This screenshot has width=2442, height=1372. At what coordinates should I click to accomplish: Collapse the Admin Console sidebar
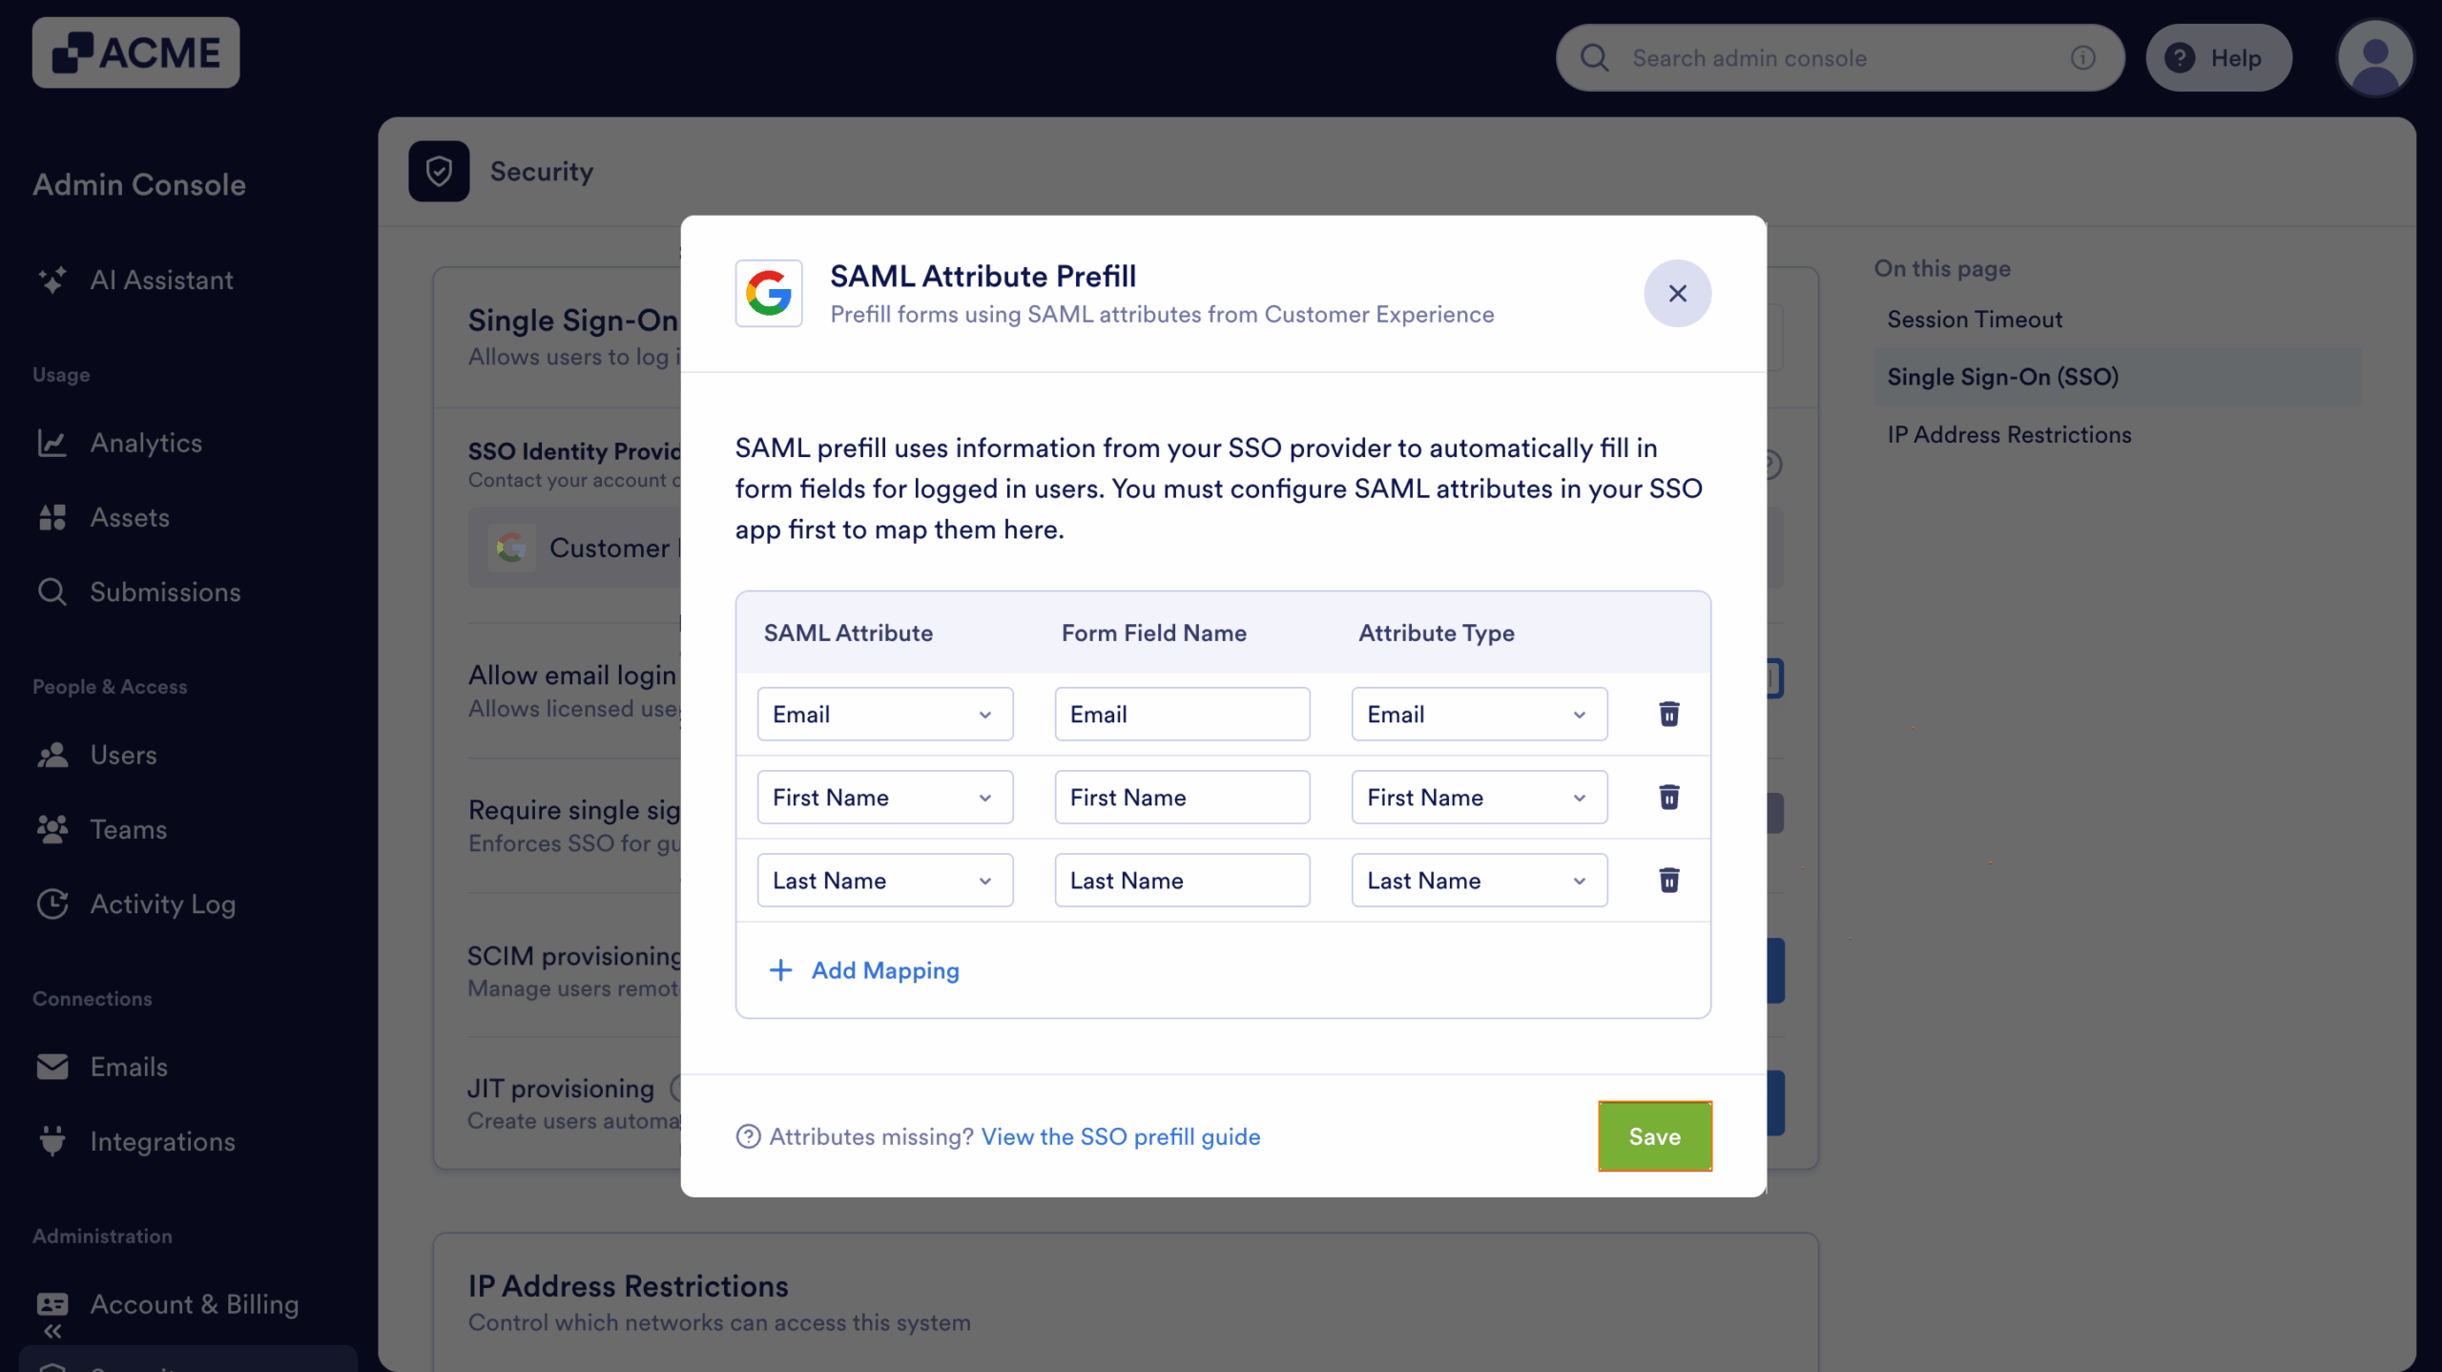52,1331
